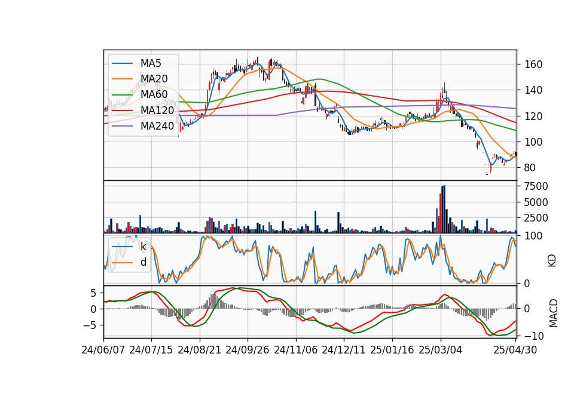Image resolution: width=574 pixels, height=412 pixels.
Task: Click the 140 price axis tick label
Action: click(533, 90)
